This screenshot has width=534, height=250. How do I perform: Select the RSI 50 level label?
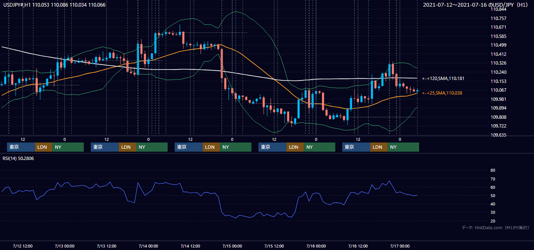tap(493, 195)
